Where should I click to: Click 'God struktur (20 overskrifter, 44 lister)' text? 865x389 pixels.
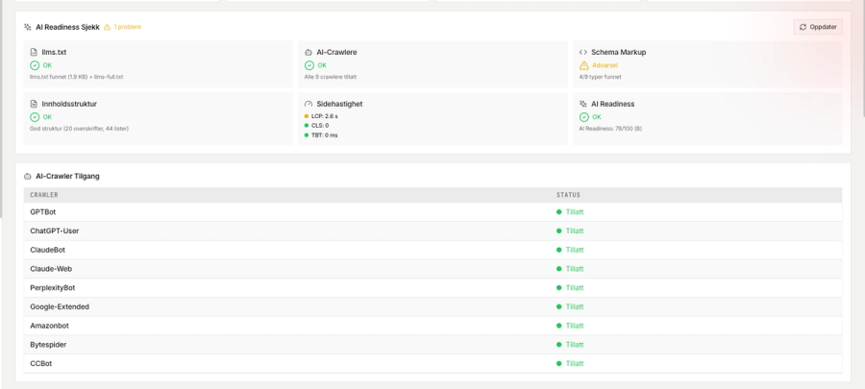tap(79, 129)
